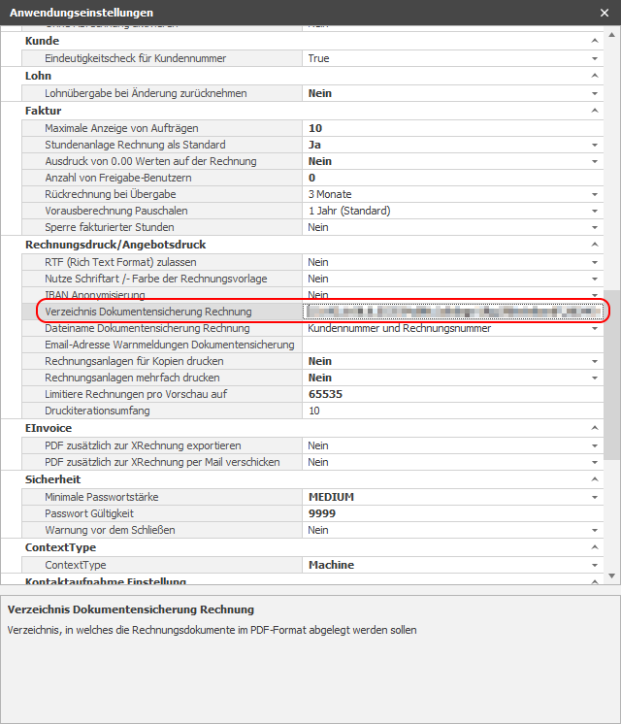Click scrollbar up arrow
This screenshot has height=724, width=621.
[611, 35]
